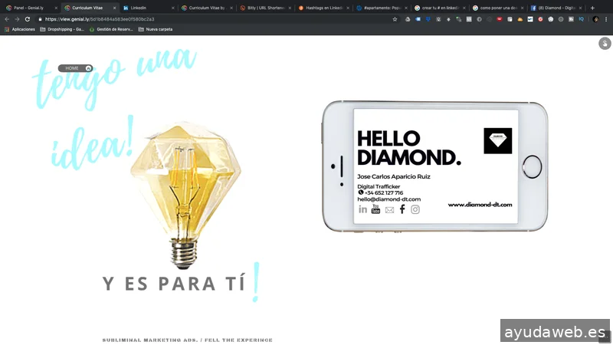613x345 pixels.
Task: Switch to the crear tu # en linkedin tab
Action: 440,8
